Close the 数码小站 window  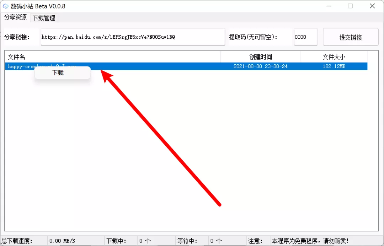coord(372,6)
